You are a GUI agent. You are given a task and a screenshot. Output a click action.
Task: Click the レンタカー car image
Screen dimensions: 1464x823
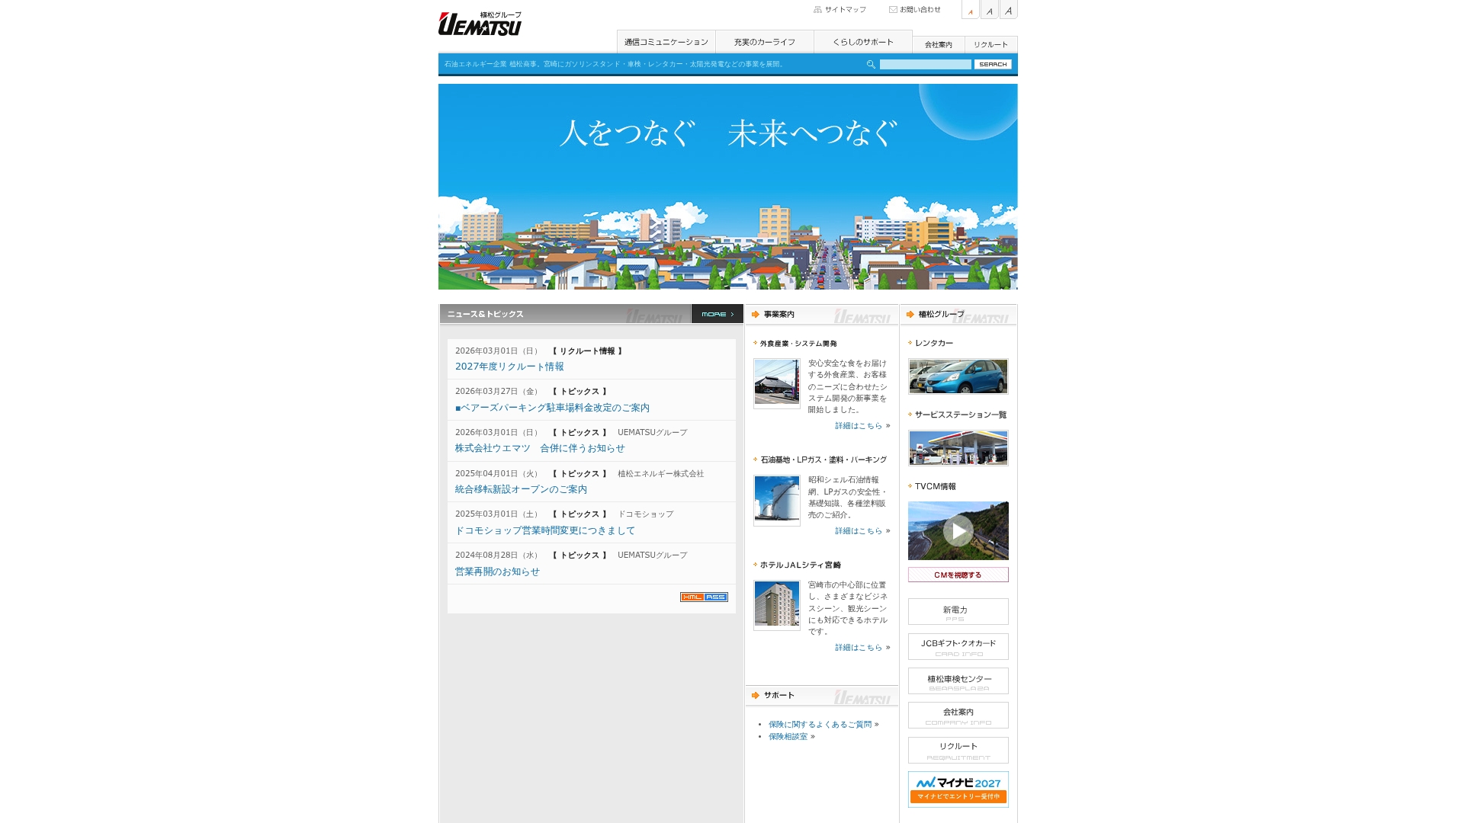pyautogui.click(x=958, y=376)
